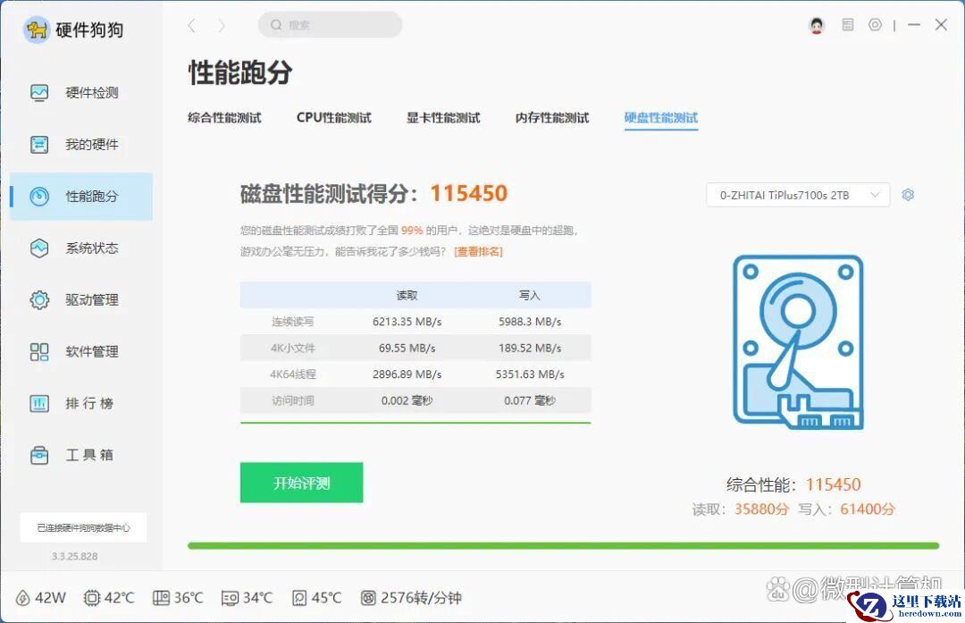Viewport: 965px width, 623px height.
Task: Select the 内存性能测试 tab
Action: (552, 118)
